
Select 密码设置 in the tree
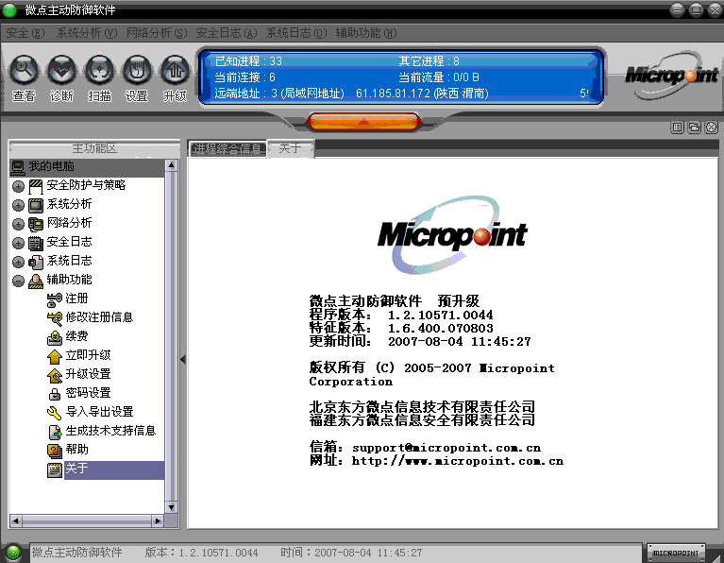[88, 393]
